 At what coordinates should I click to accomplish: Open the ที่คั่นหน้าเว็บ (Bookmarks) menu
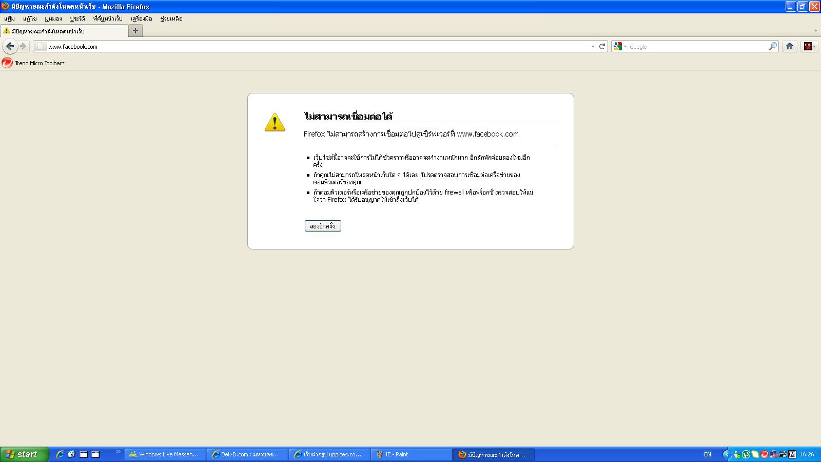108,18
